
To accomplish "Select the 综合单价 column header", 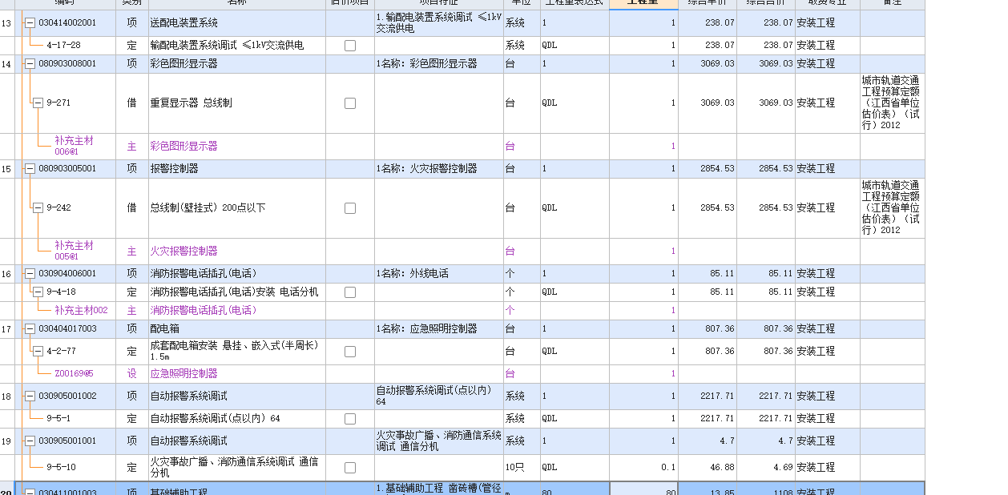I will tap(708, 4).
